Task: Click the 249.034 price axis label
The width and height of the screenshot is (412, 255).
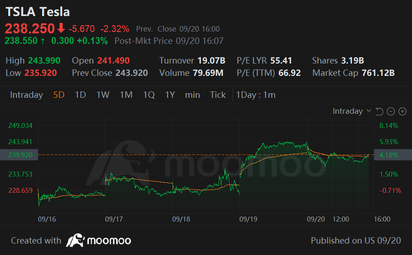Action: click(x=21, y=126)
